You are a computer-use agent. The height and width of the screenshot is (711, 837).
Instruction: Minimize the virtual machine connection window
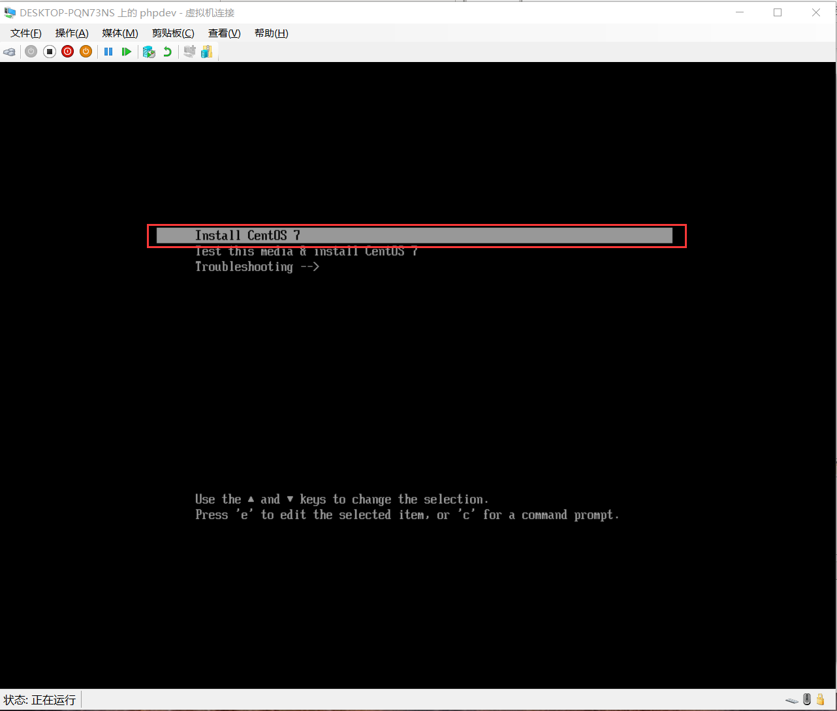[x=740, y=12]
